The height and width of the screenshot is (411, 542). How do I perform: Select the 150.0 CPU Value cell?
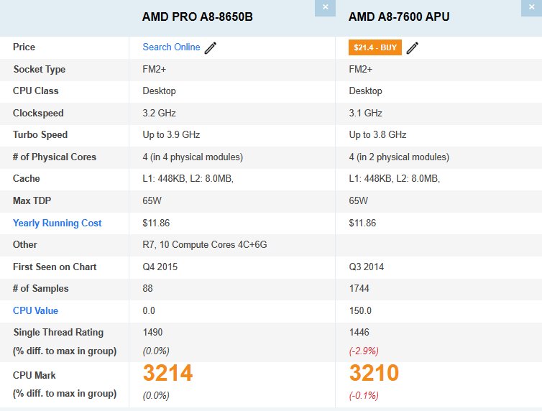pos(360,310)
